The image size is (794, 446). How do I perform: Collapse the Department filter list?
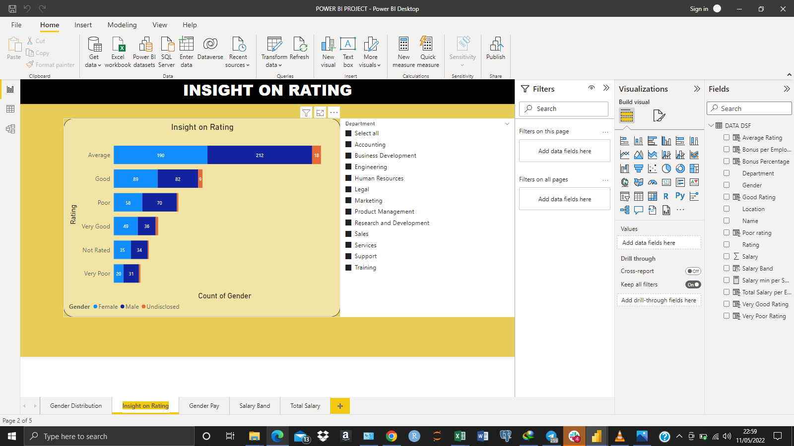click(x=507, y=123)
